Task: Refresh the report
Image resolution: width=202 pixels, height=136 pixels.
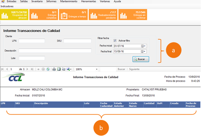Action: [x=48, y=69]
